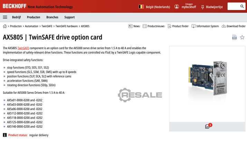Viewport: 247px width, 145px height.
Task: Click the Product finder icon
Action: coord(169,26)
